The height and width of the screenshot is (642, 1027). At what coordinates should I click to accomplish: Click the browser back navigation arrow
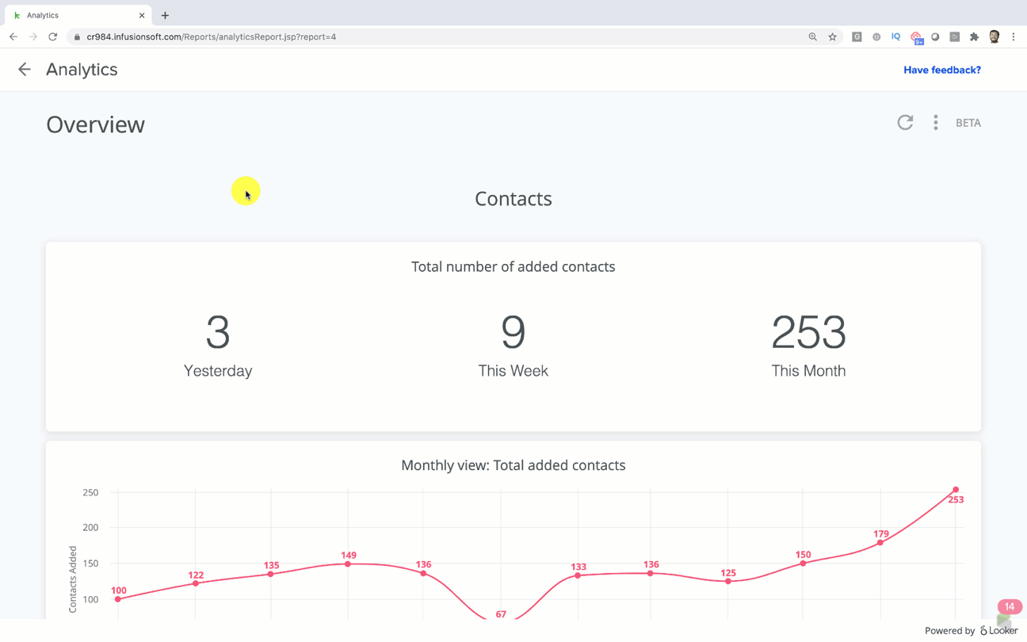click(x=13, y=36)
